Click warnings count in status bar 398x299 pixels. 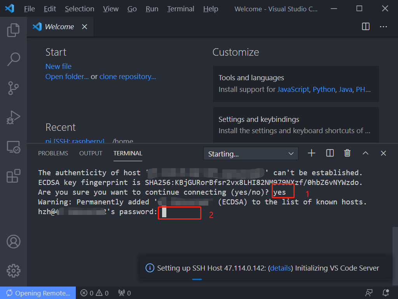[102, 293]
